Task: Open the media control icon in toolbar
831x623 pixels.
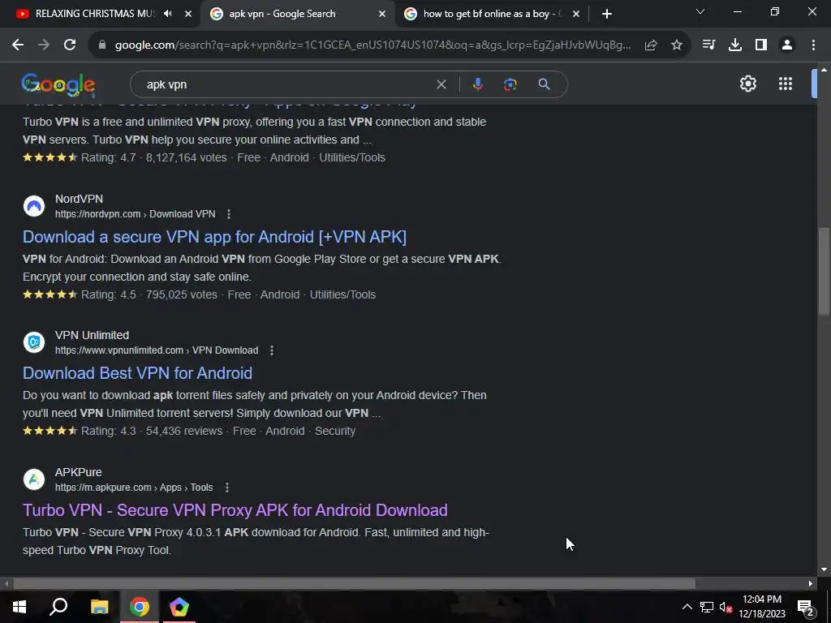Action: point(708,45)
